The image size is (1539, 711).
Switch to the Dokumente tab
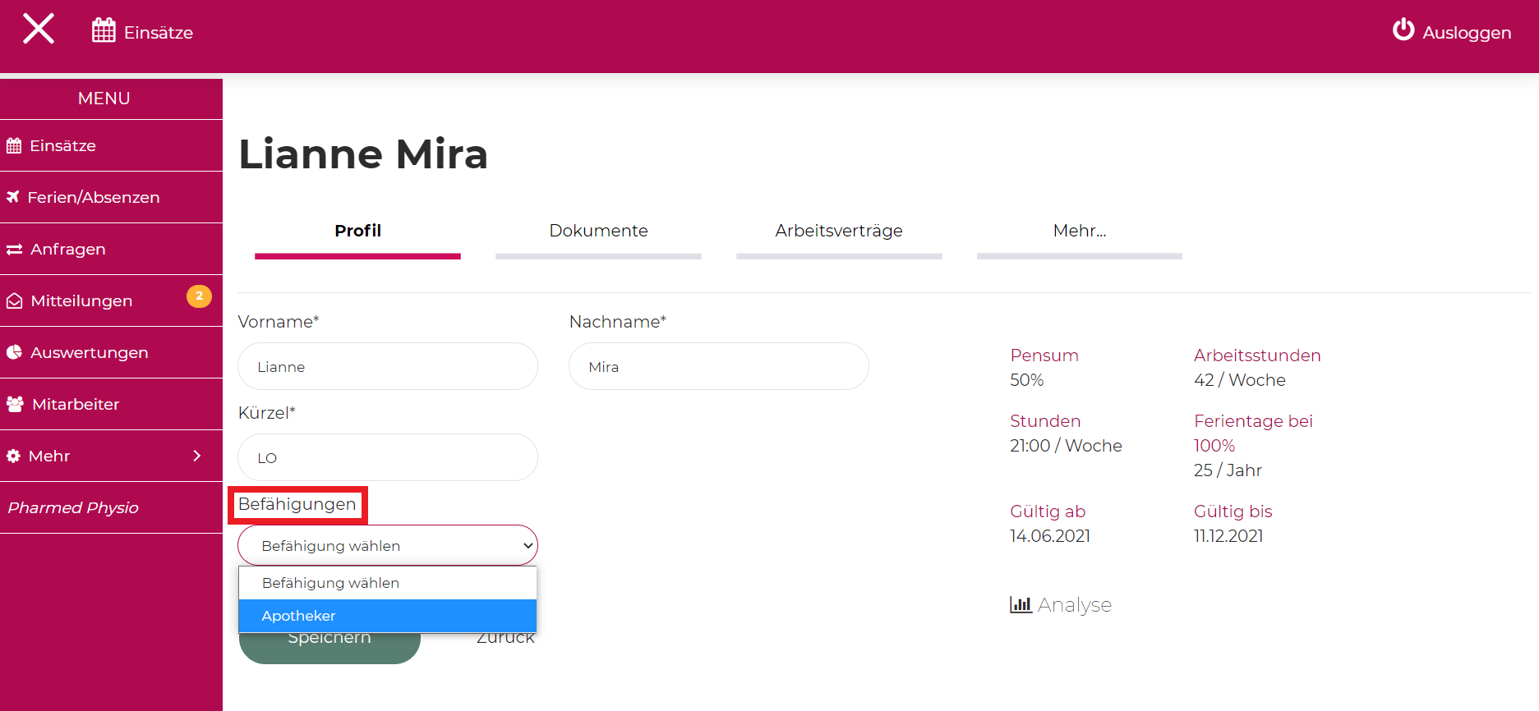point(598,232)
